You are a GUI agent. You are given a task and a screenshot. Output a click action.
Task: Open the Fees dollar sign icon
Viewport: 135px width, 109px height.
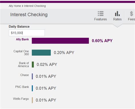[132, 14]
